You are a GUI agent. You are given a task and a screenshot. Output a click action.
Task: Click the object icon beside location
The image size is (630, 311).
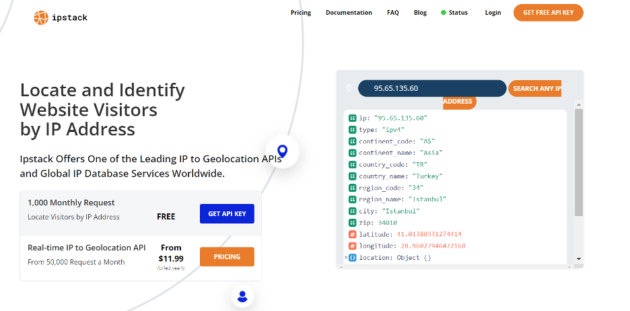pos(353,258)
